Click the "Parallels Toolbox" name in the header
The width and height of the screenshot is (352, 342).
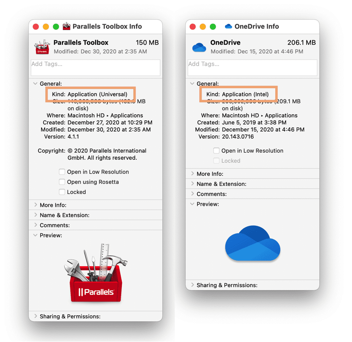point(81,43)
